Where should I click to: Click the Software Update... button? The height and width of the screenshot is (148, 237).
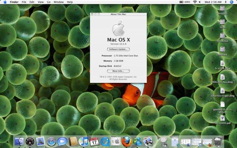point(118,49)
